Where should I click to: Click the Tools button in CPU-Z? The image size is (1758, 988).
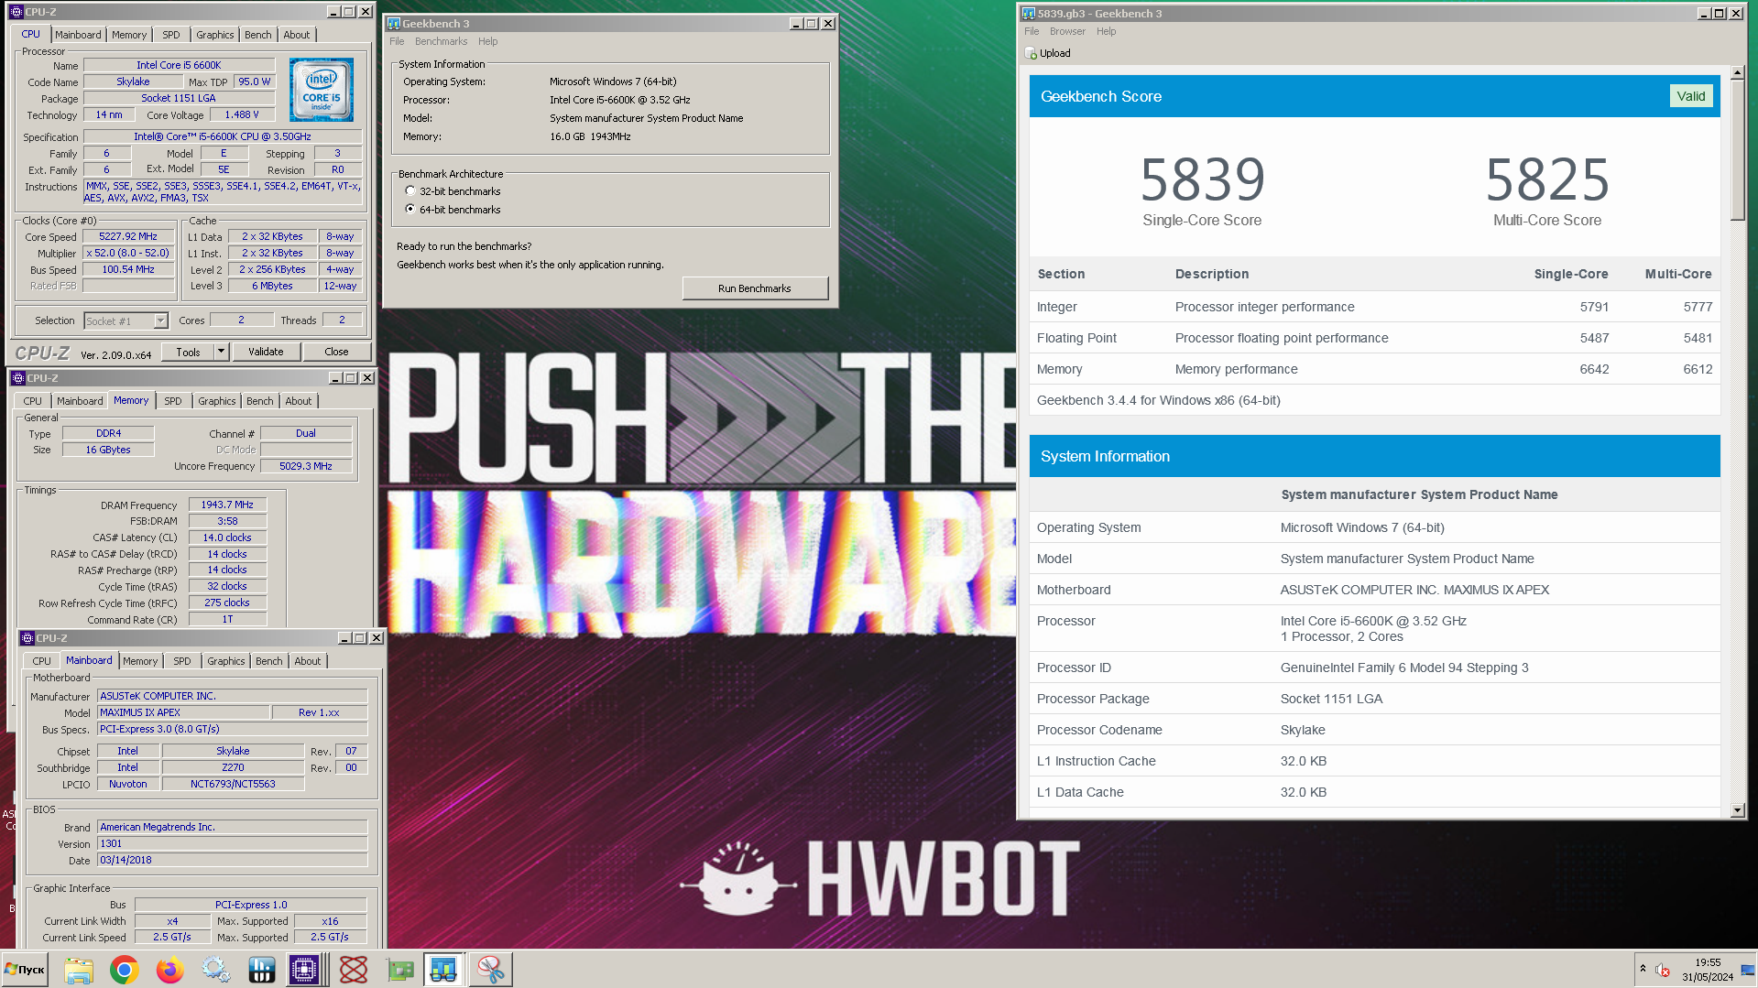(188, 352)
